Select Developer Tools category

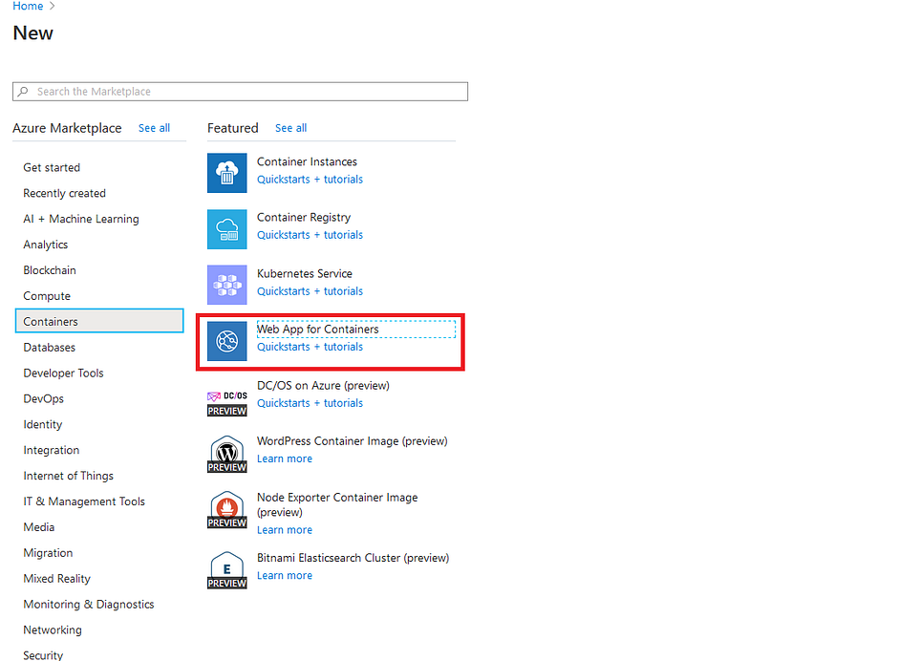[x=63, y=373]
